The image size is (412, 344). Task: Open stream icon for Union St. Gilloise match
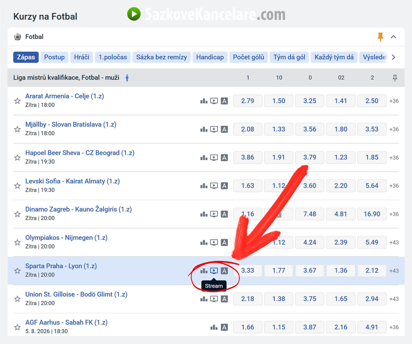click(x=214, y=299)
